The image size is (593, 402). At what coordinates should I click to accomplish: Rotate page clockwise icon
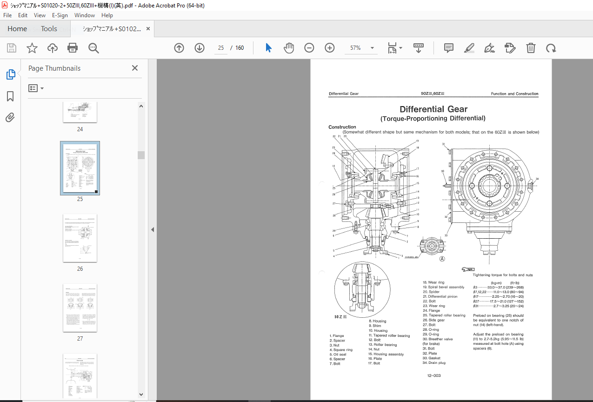[551, 48]
